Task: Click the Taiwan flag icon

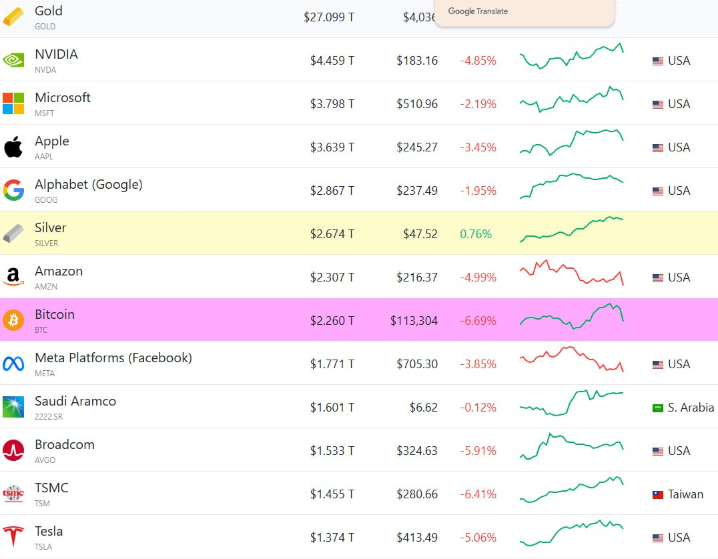Action: click(657, 494)
